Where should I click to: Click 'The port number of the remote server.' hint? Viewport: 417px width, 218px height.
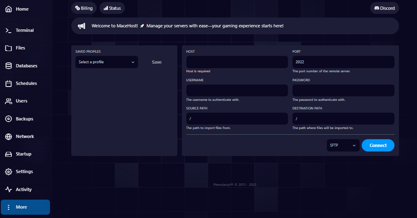tap(321, 71)
